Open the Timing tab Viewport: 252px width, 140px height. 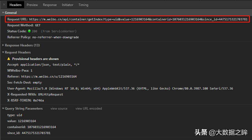83,5
